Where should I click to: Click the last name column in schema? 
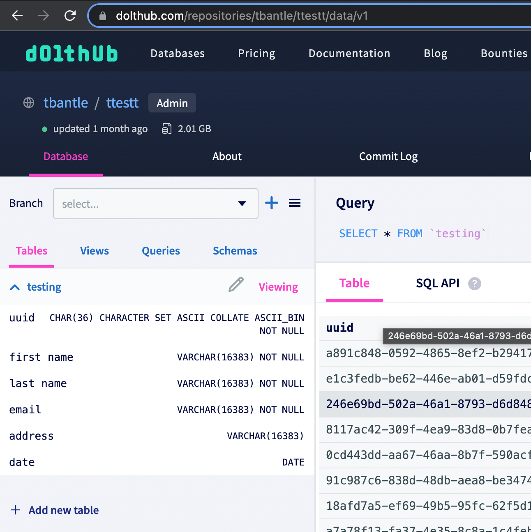point(38,383)
